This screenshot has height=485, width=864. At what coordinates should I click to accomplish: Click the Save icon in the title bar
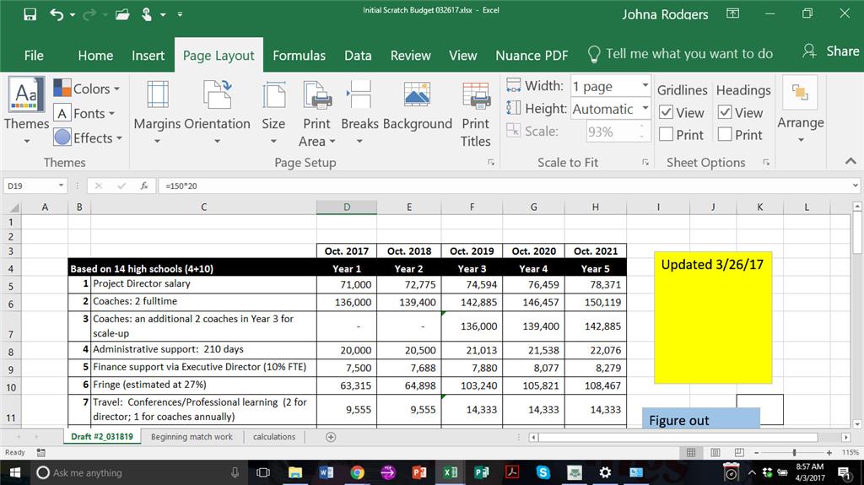click(x=30, y=14)
